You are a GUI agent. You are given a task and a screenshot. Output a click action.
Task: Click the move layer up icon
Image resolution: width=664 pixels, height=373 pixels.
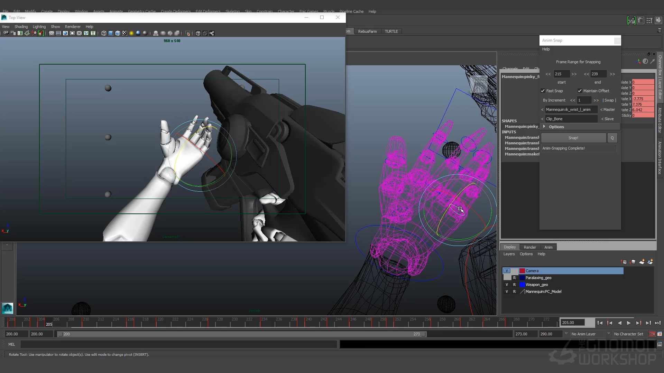click(624, 262)
